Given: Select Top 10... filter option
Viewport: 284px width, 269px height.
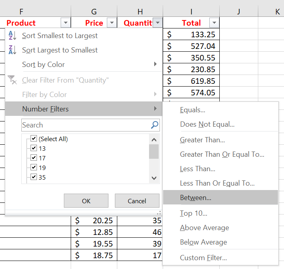Looking at the screenshot, I should click(194, 213).
